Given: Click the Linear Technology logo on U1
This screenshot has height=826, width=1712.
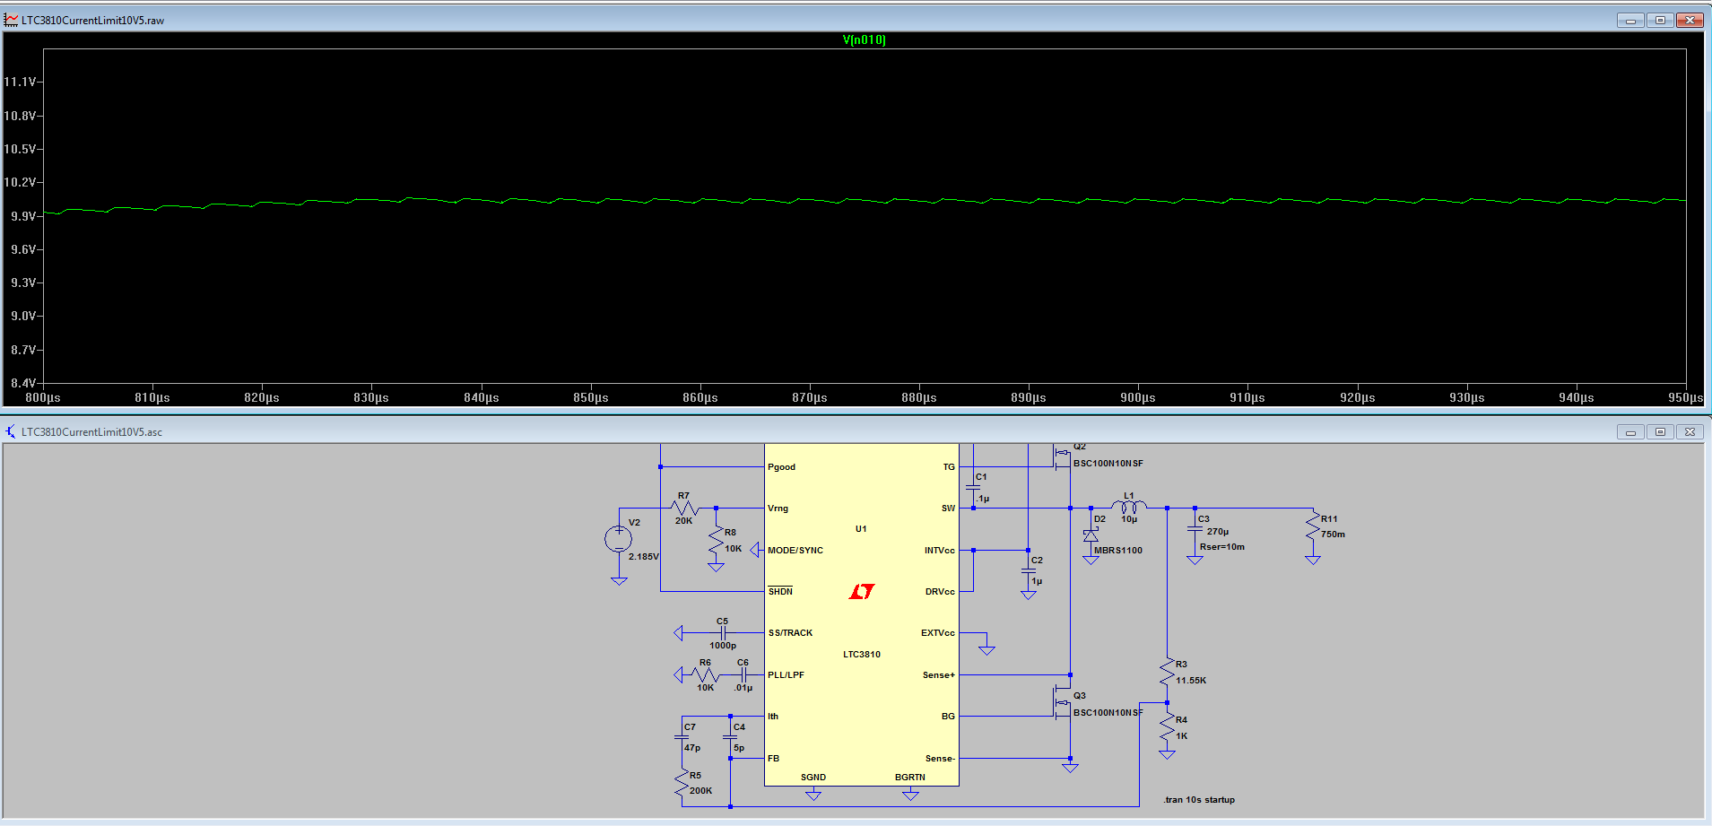Looking at the screenshot, I should (x=862, y=591).
